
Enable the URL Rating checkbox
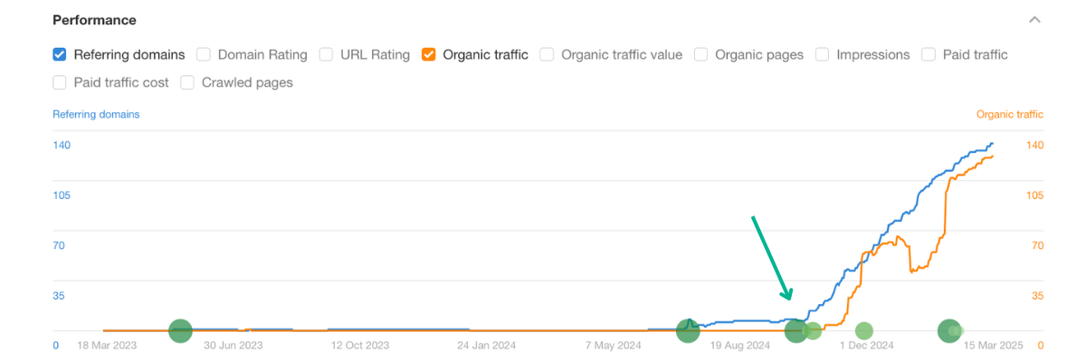[326, 54]
